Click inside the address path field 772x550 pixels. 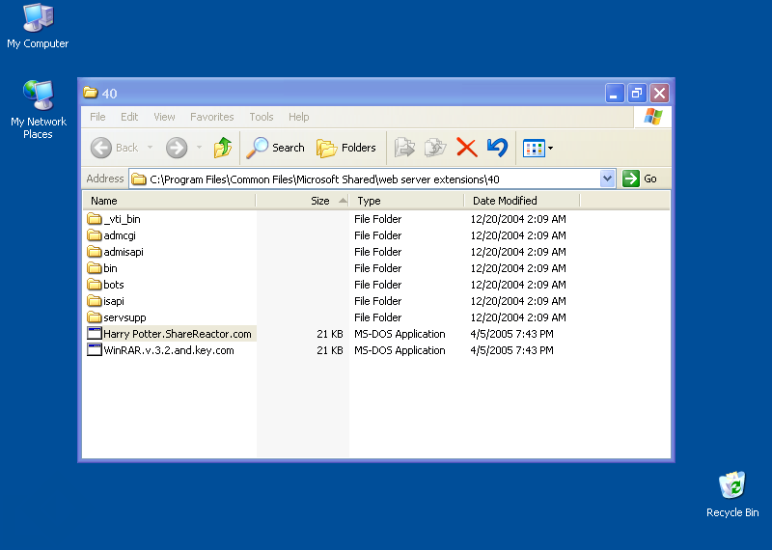click(x=365, y=179)
